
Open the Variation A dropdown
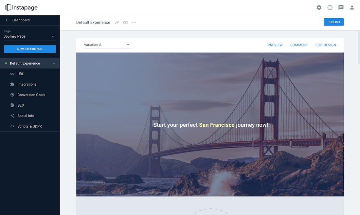coord(107,45)
